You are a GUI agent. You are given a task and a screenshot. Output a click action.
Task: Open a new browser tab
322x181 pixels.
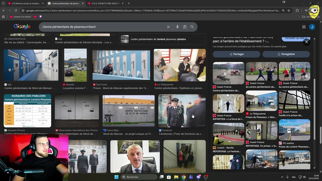pos(129,4)
